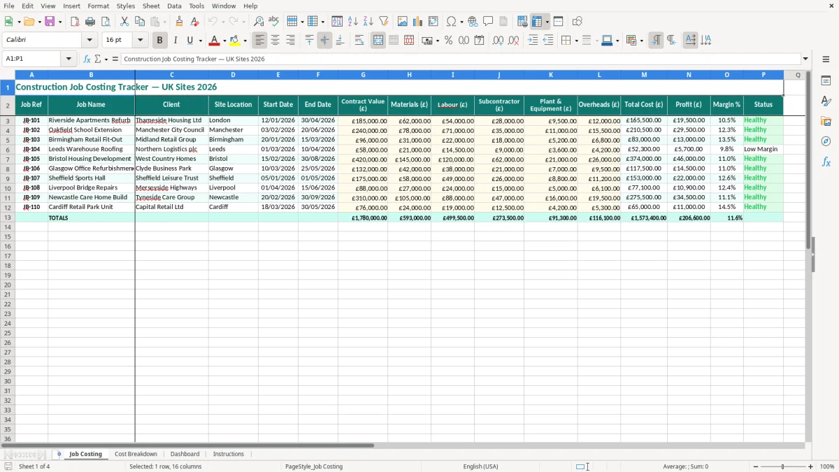
Task: Insert Chart icon in toolbar
Action: click(418, 22)
